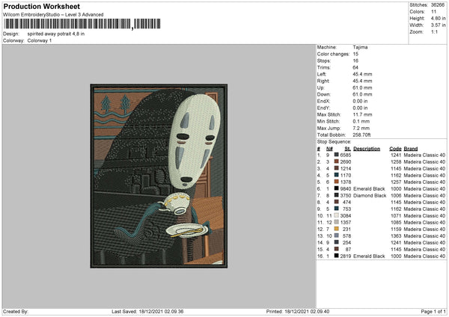Screen dimensions: 449x317
Task: Select the blue-gray swatch beside 578
Action: 337,236
